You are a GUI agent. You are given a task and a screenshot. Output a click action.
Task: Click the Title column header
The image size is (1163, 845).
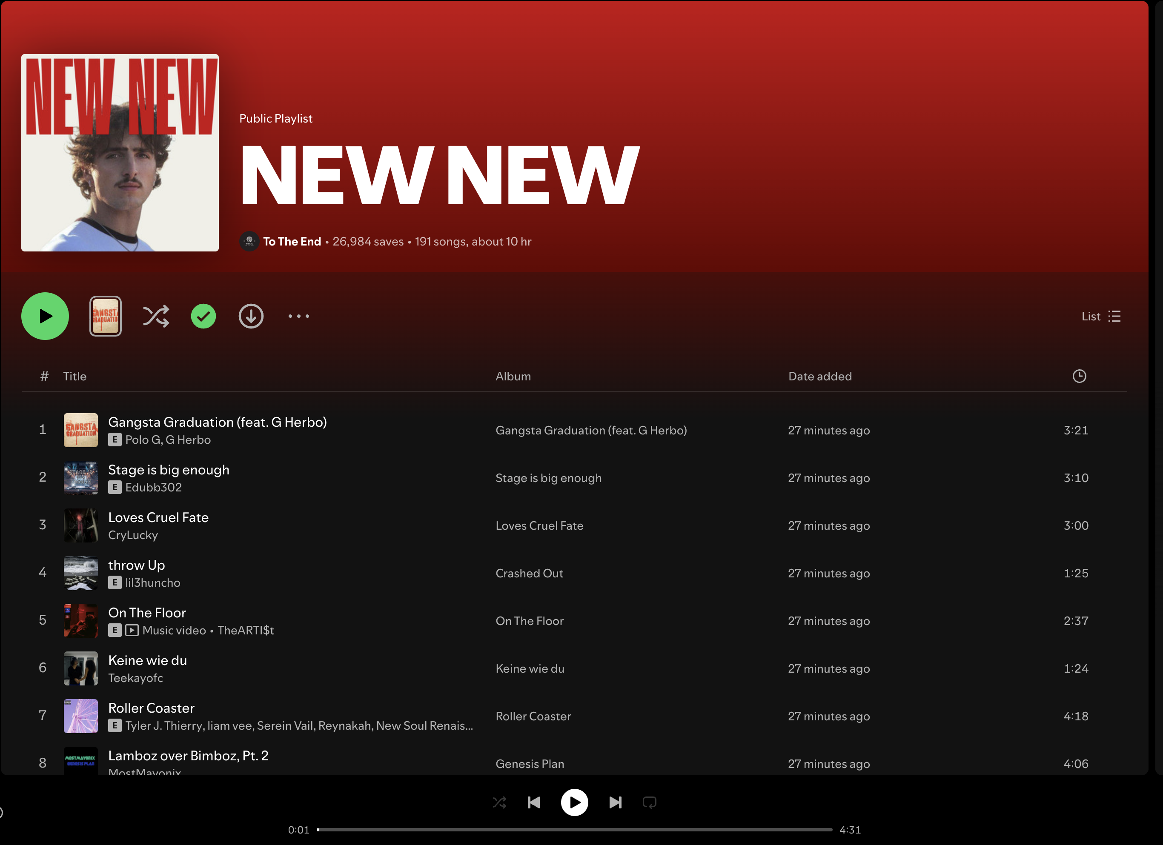[74, 376]
